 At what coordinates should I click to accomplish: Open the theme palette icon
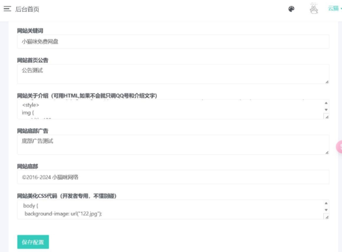coord(292,9)
